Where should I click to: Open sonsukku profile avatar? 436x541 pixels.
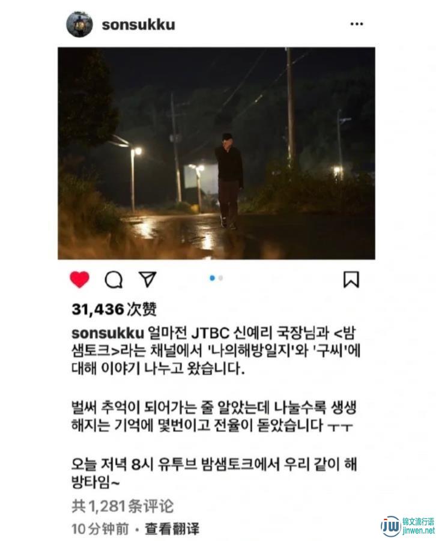[79, 24]
